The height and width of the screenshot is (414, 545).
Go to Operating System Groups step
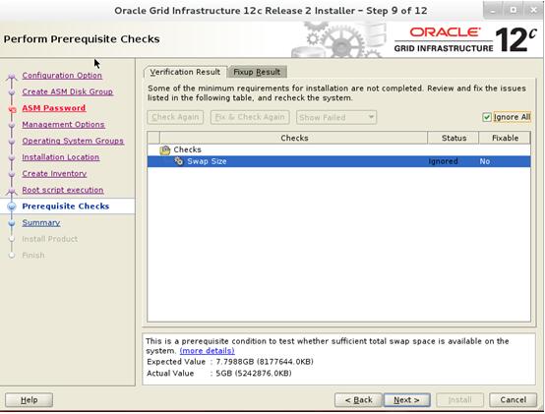pyautogui.click(x=73, y=141)
